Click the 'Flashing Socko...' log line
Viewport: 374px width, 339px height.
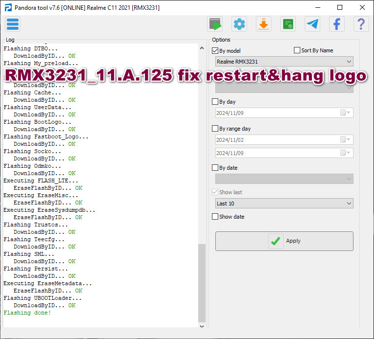(32, 152)
